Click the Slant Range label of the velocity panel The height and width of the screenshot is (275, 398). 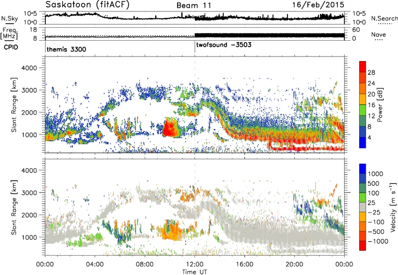[x=14, y=207]
